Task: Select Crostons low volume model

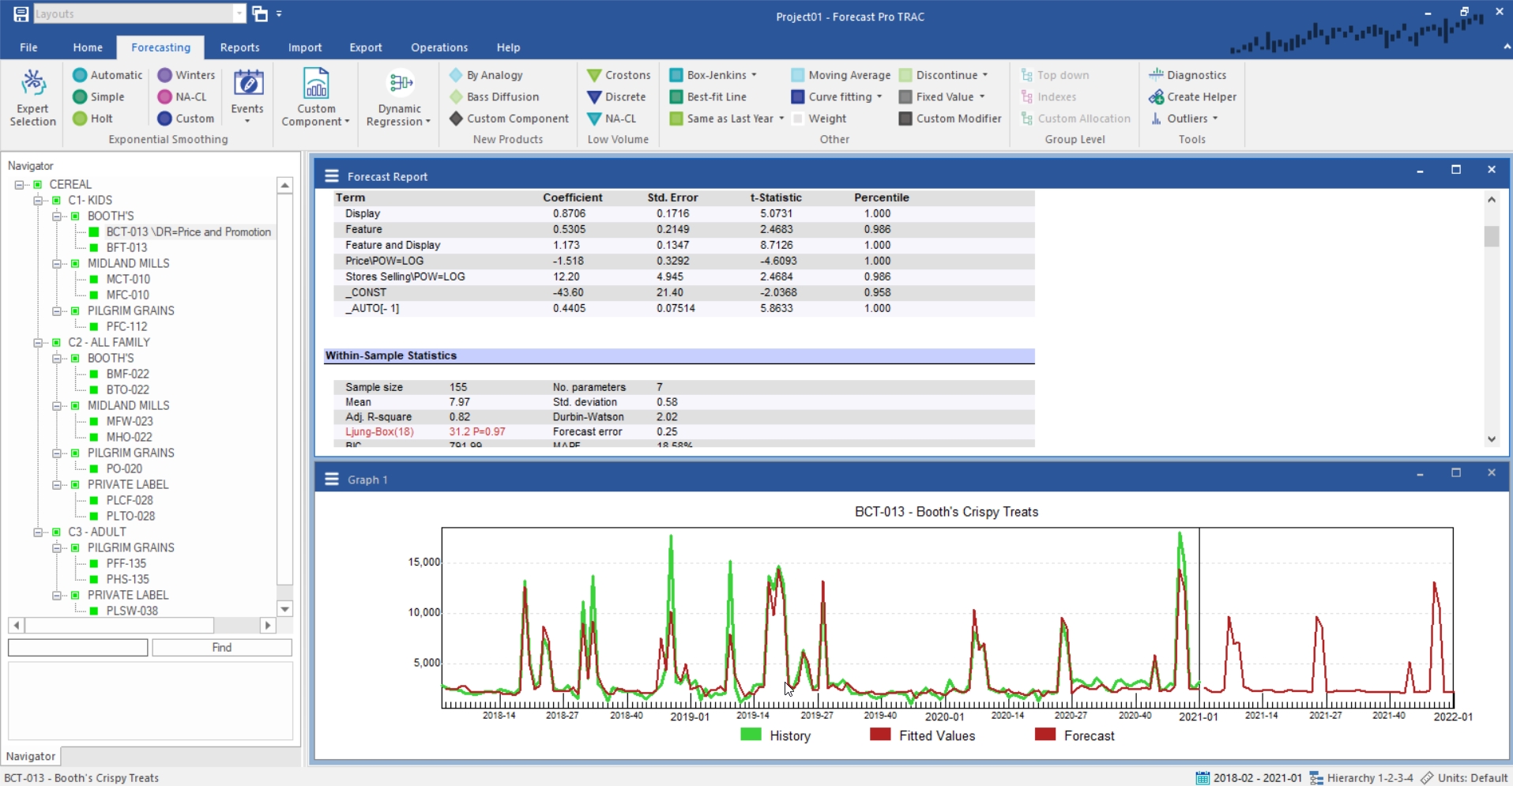Action: [619, 75]
